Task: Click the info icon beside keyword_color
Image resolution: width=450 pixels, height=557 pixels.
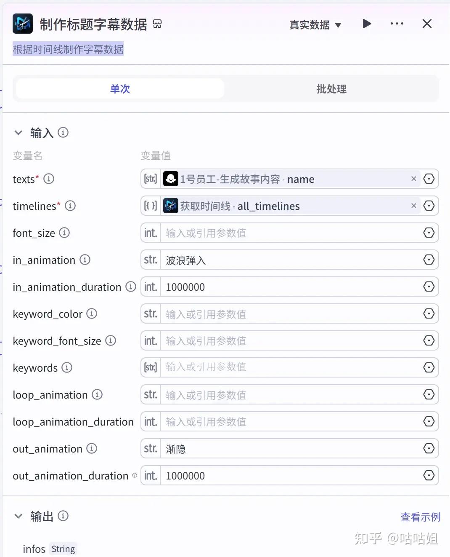Action: 92,313
